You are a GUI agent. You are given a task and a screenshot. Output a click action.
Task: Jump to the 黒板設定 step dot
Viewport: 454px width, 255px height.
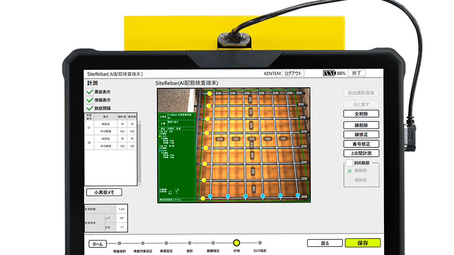(166, 244)
